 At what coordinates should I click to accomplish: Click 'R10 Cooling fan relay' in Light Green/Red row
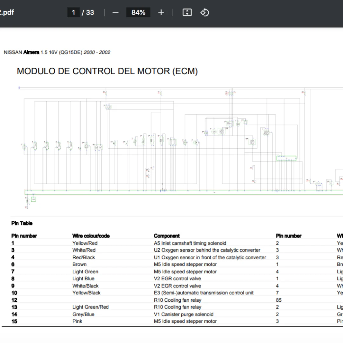(178, 307)
